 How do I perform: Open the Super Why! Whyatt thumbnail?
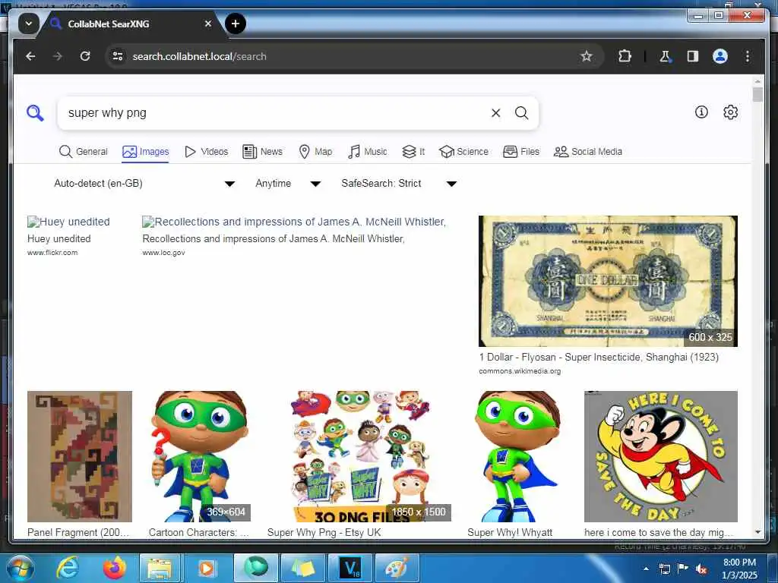[x=517, y=456]
